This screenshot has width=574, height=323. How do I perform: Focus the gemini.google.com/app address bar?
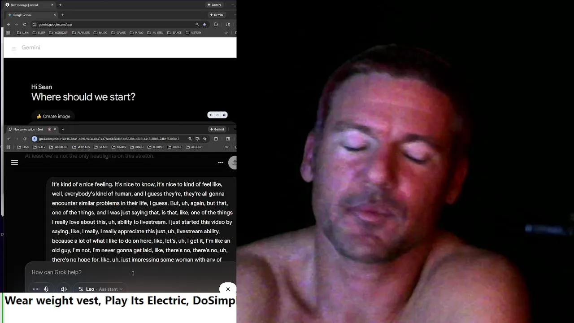(x=112, y=24)
